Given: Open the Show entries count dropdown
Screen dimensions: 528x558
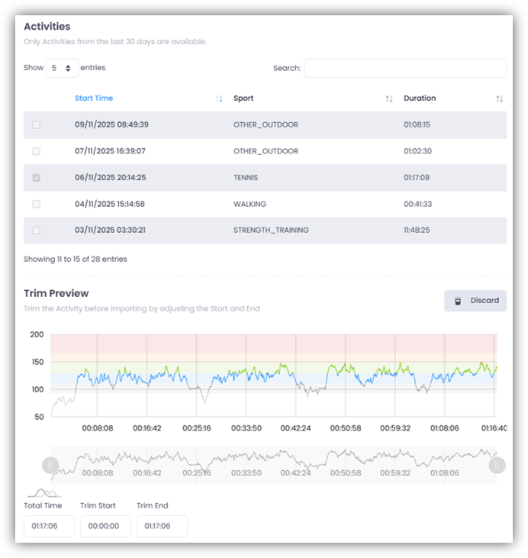Looking at the screenshot, I should [x=62, y=68].
